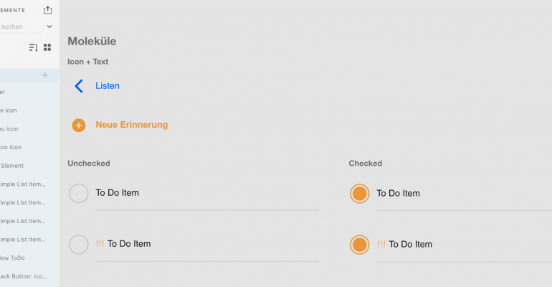
Task: Click orange exclamation marks of unchecked item
Action: point(100,244)
